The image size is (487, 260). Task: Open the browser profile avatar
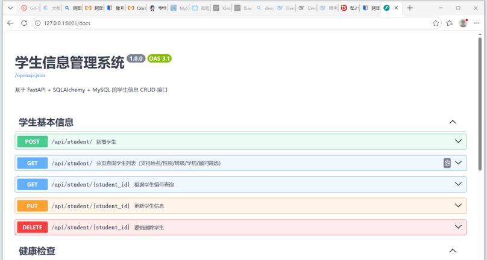coord(463,23)
